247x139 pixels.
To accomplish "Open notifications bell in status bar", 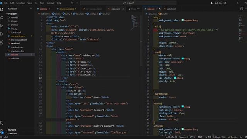I will click(246, 137).
